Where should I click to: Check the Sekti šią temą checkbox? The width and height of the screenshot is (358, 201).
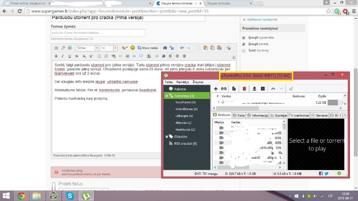tap(244, 51)
